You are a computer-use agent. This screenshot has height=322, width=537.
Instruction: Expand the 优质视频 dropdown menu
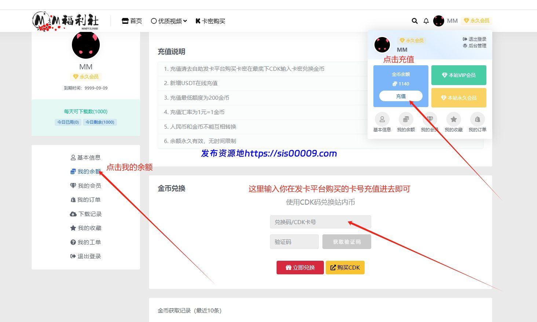(169, 21)
